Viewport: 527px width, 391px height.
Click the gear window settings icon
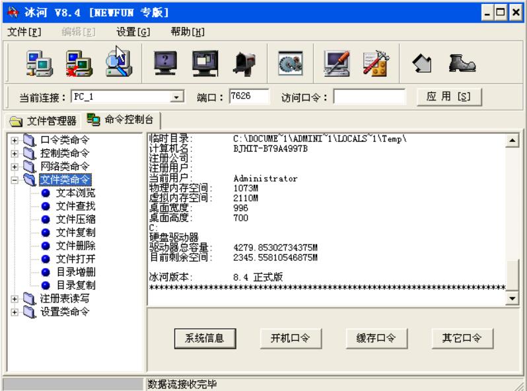[291, 63]
